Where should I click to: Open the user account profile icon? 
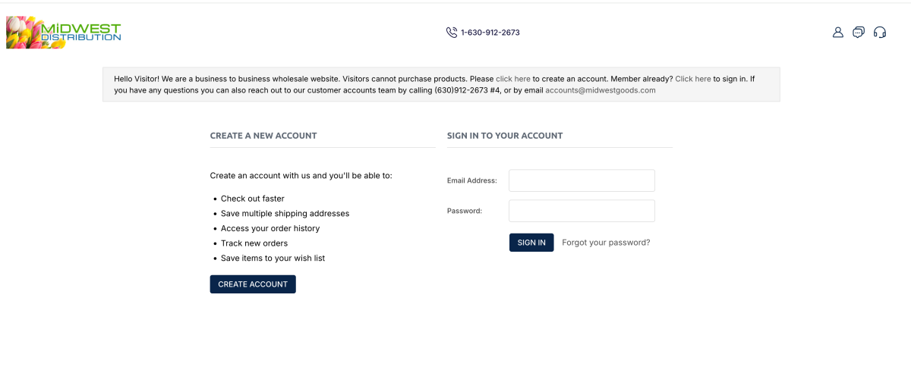click(x=838, y=33)
